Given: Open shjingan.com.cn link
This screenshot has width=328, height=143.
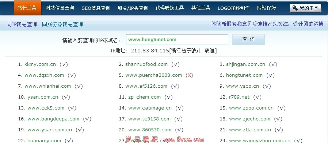Looking at the screenshot, I should (245, 64).
